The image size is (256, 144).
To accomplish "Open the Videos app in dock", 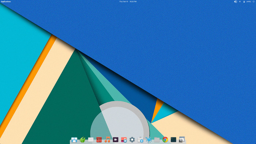I will click(116, 140).
